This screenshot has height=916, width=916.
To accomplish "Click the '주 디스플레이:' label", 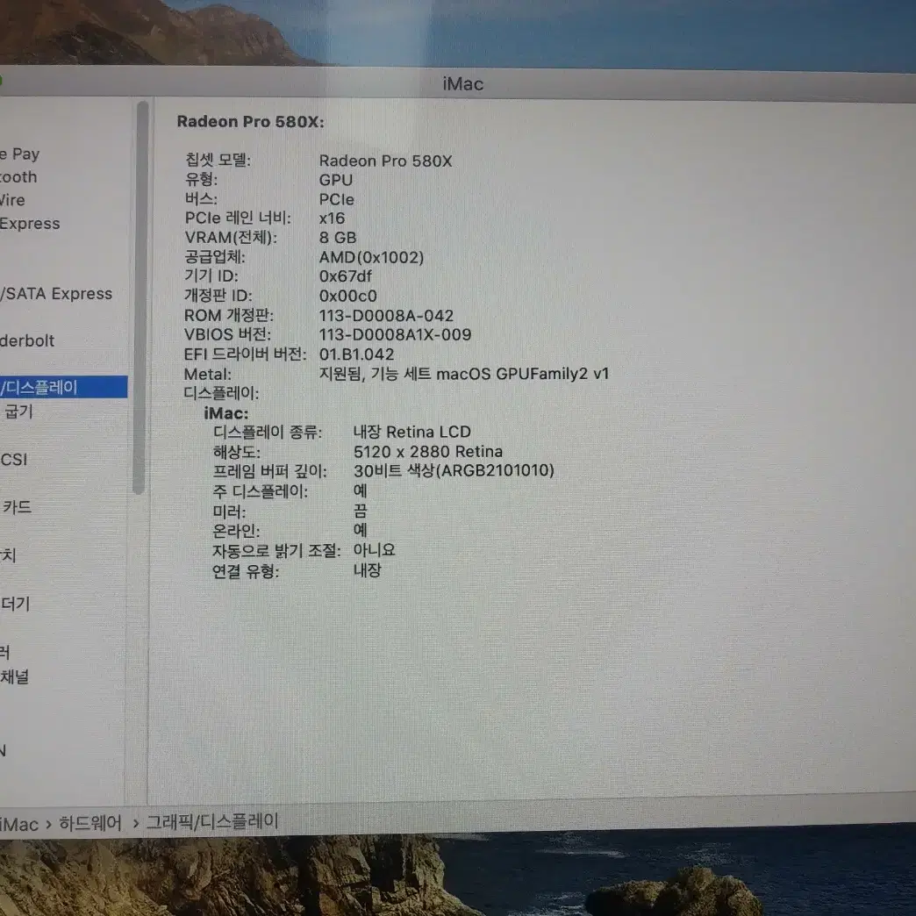I will pos(260,491).
